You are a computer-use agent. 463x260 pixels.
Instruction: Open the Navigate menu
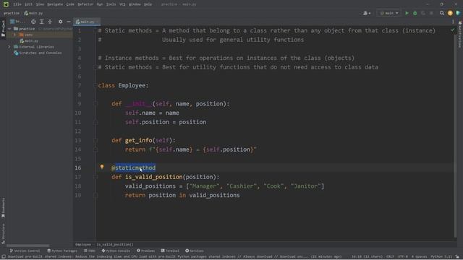point(55,4)
